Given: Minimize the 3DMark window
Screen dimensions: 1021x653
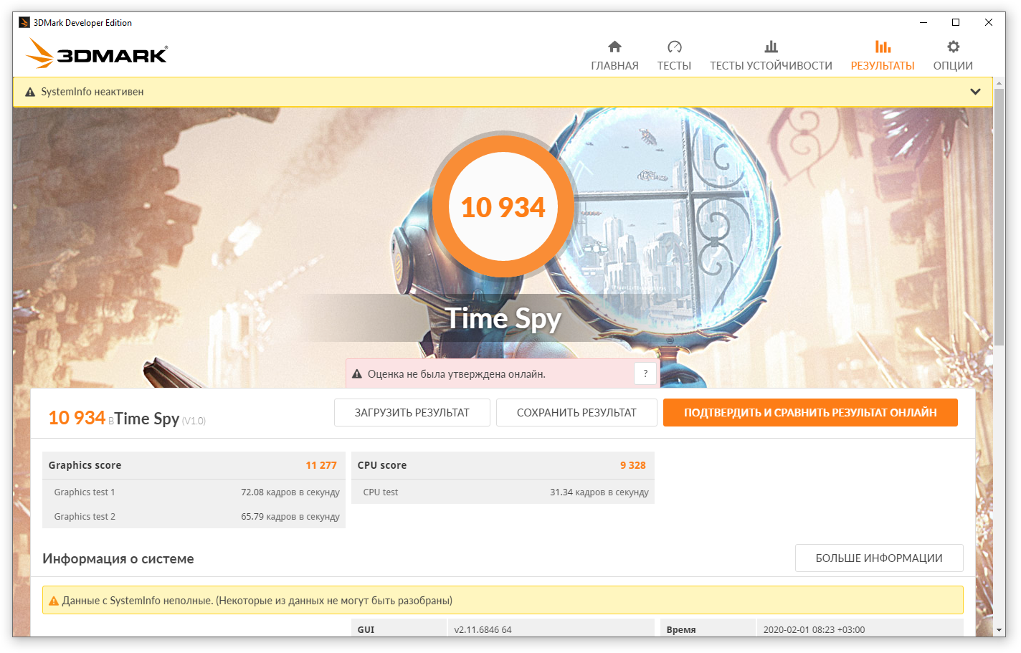Looking at the screenshot, I should [x=923, y=22].
